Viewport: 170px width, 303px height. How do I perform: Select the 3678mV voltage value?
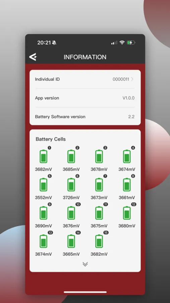pos(99,169)
